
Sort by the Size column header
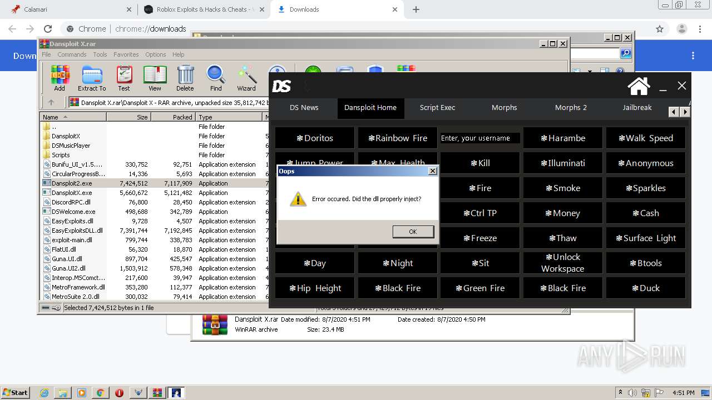tap(128, 117)
